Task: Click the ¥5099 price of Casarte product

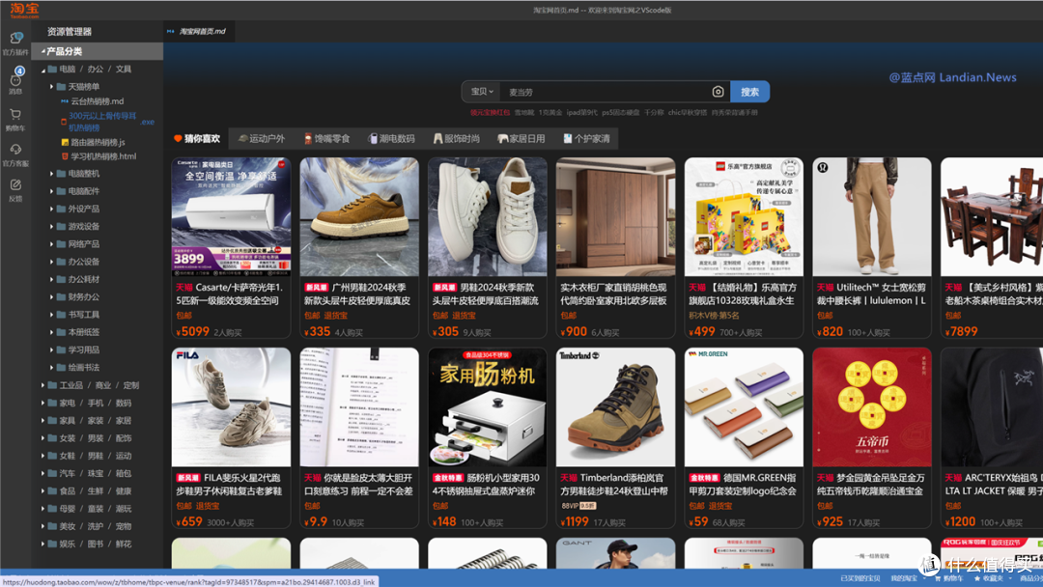Action: click(x=193, y=331)
